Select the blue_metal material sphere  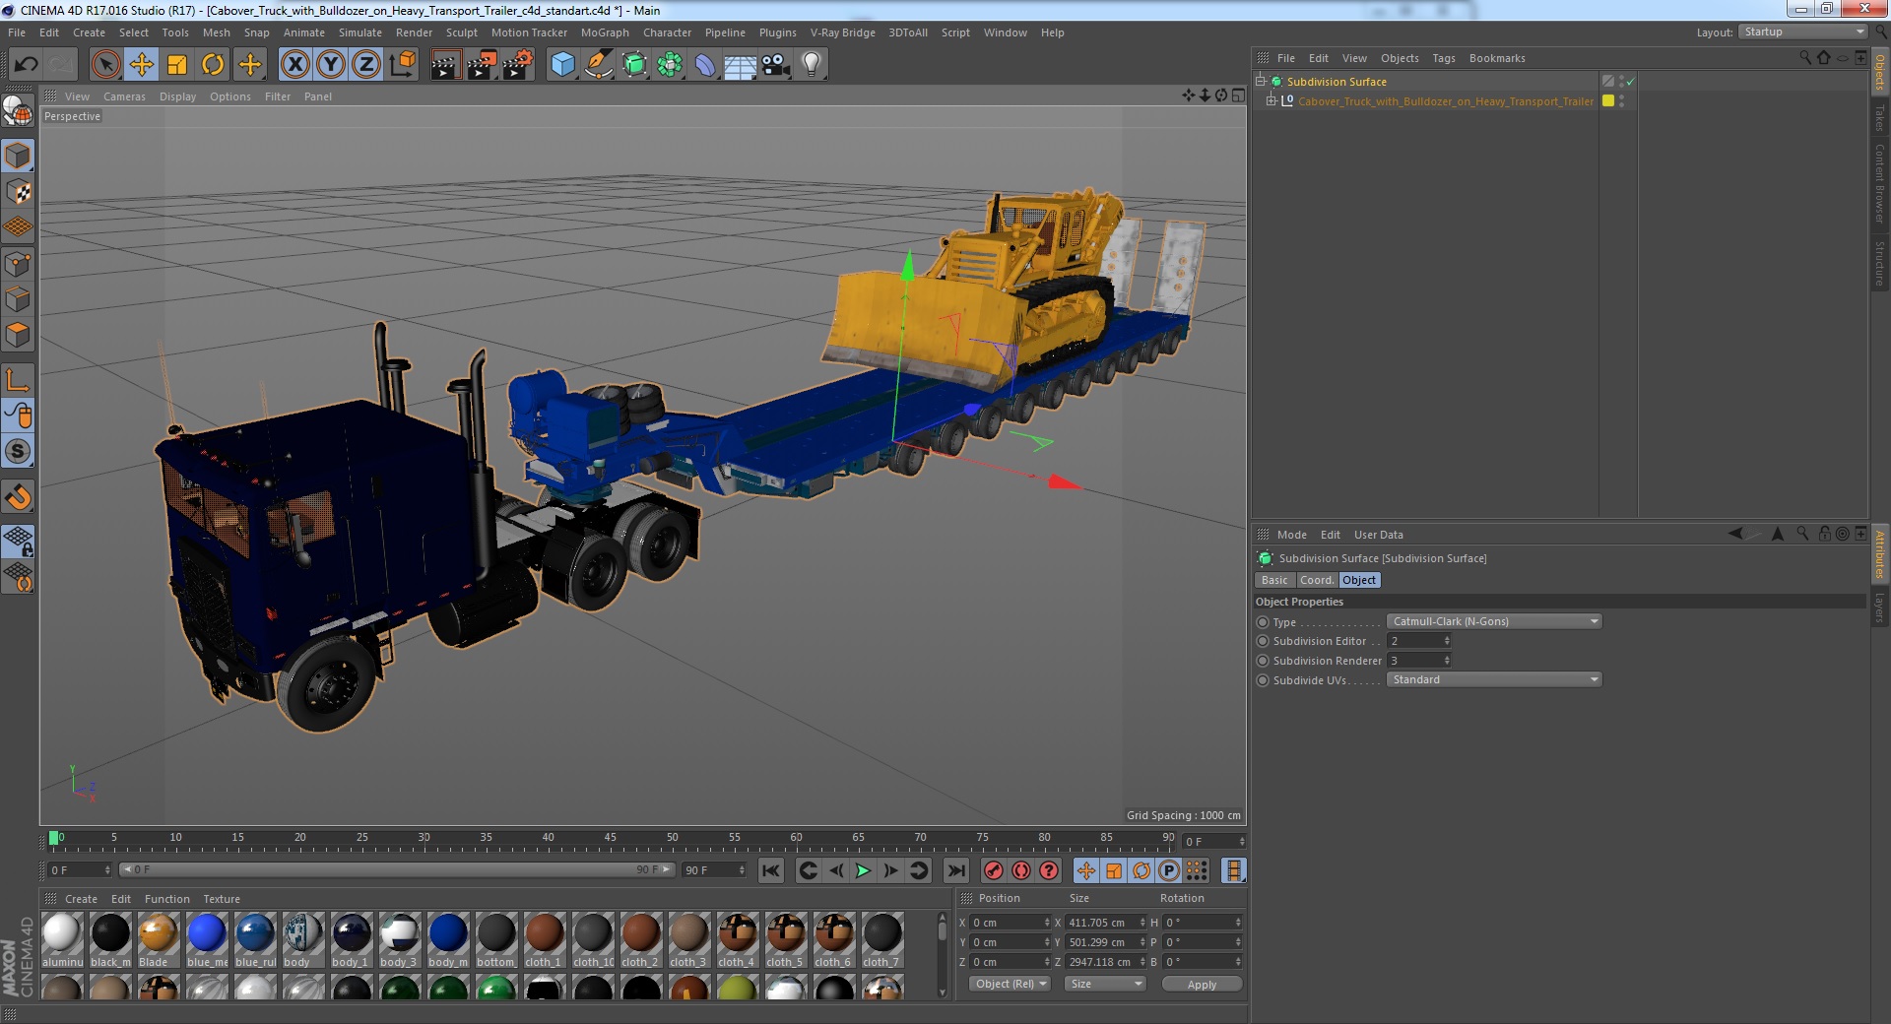207,932
